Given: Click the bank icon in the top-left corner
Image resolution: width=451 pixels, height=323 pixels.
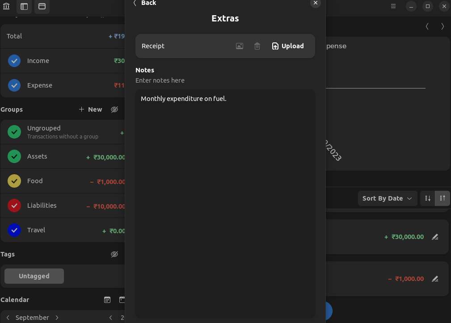Looking at the screenshot, I should (6, 7).
